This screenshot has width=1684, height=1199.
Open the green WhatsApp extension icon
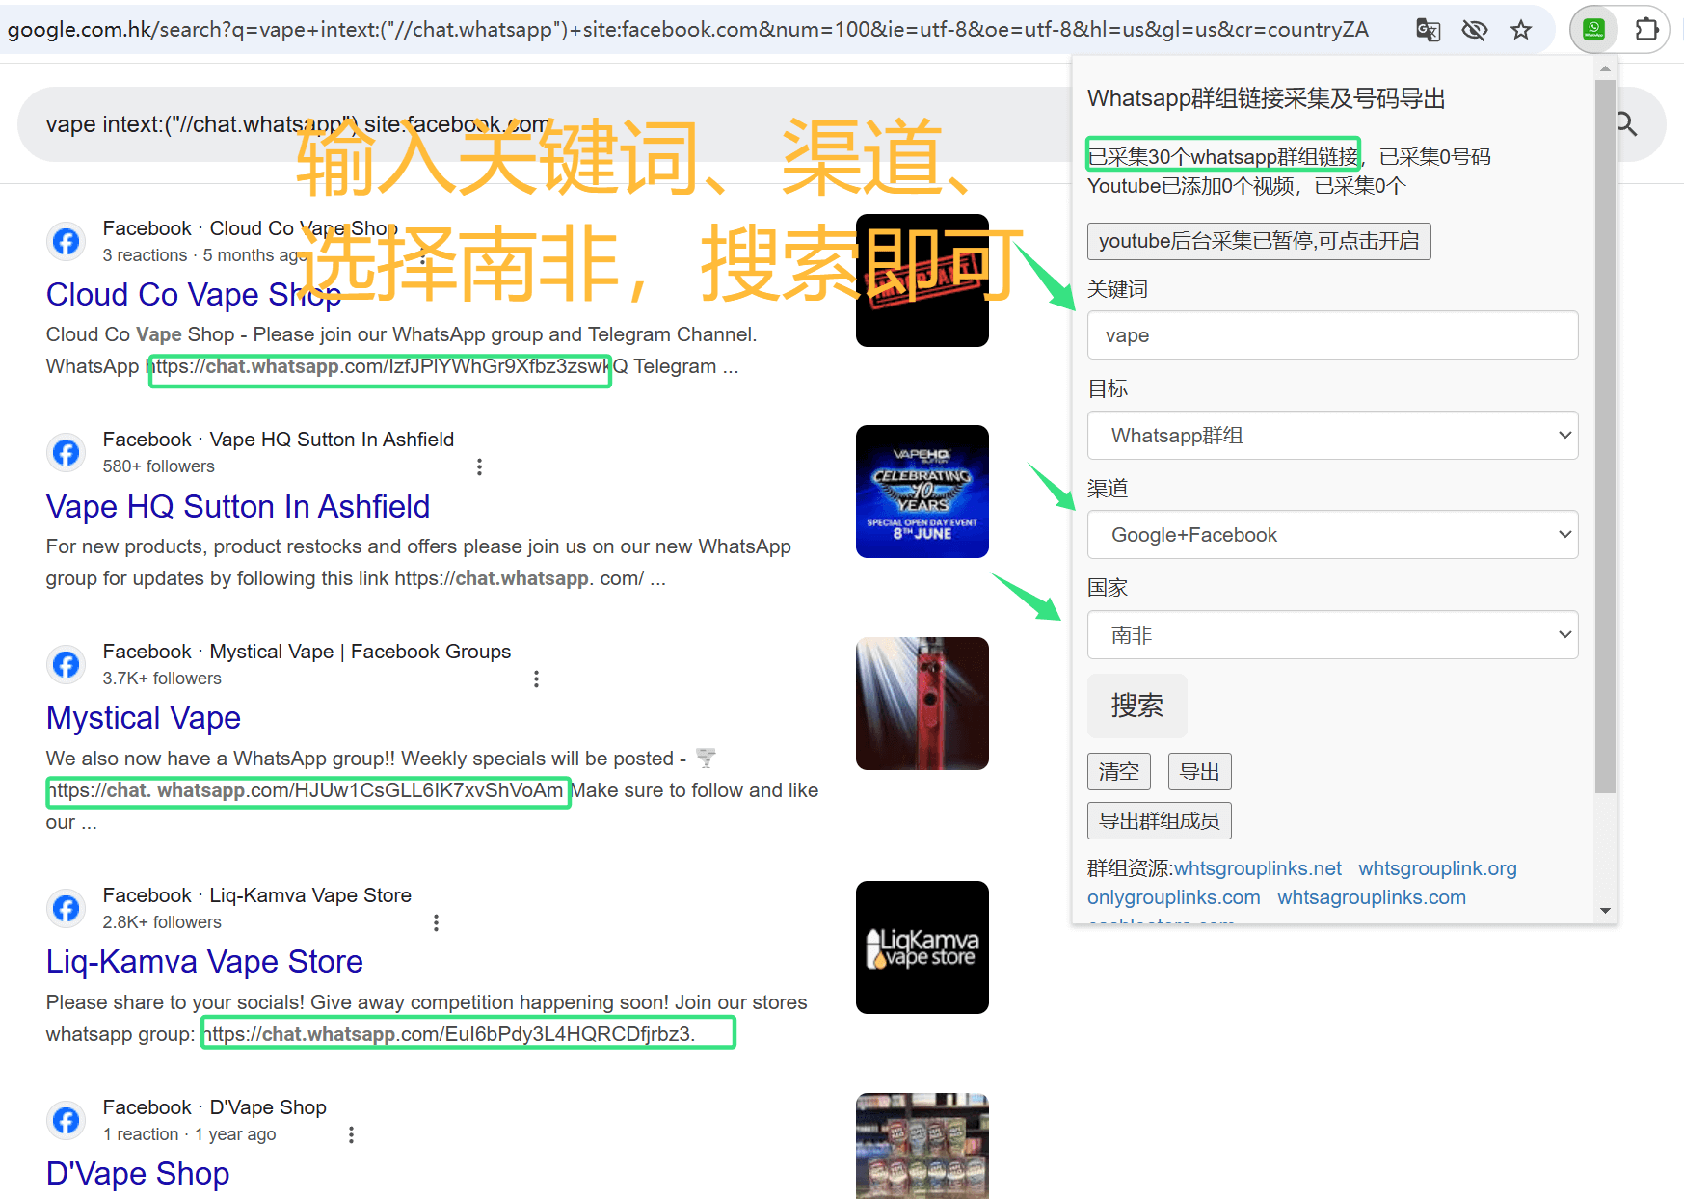click(x=1594, y=30)
